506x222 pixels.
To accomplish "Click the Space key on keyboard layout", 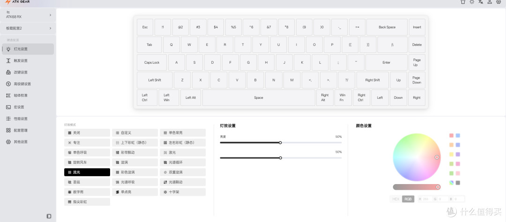I will click(259, 97).
